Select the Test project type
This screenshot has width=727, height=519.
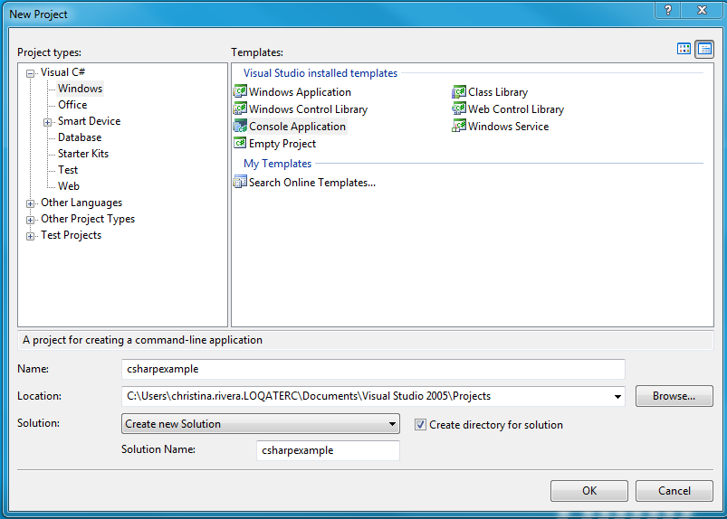(68, 170)
